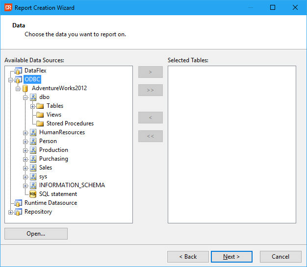Screen dimensions: 307x267
Task: Click the Tables folder icon
Action: tap(40, 106)
